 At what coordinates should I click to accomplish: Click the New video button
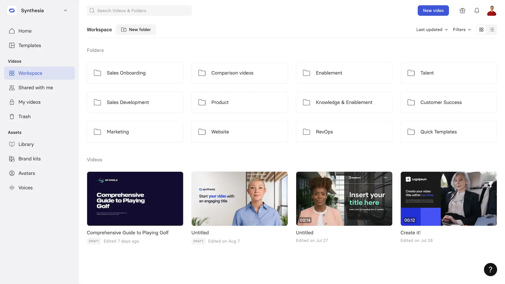[x=433, y=11]
